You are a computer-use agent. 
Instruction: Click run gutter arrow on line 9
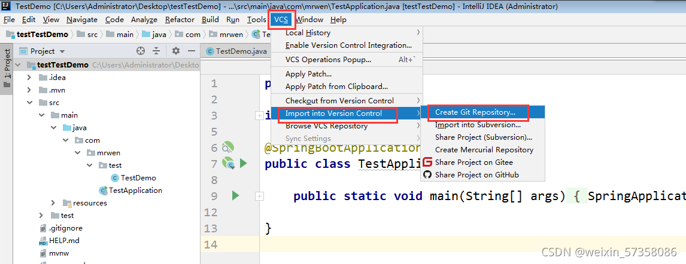(235, 196)
